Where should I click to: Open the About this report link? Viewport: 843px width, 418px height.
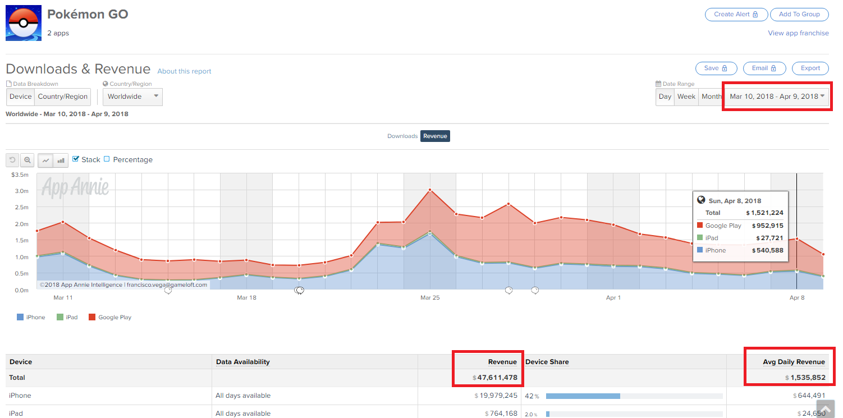pyautogui.click(x=184, y=71)
